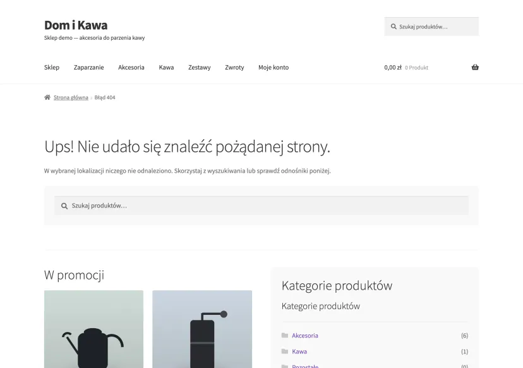This screenshot has width=523, height=368.
Task: Click the Błąd 404 breadcrumb text
Action: click(105, 97)
